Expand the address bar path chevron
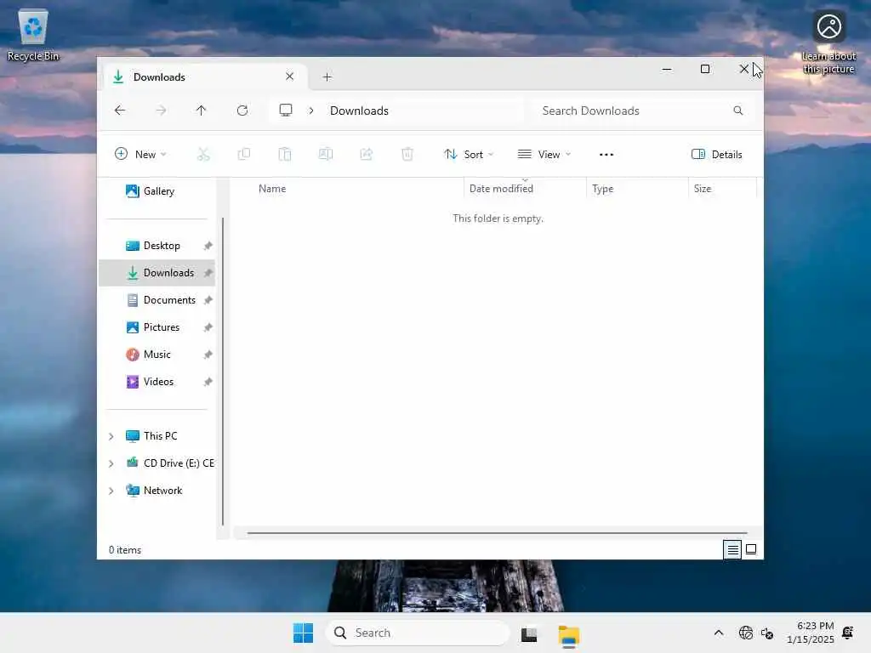This screenshot has height=653, width=871. click(311, 111)
